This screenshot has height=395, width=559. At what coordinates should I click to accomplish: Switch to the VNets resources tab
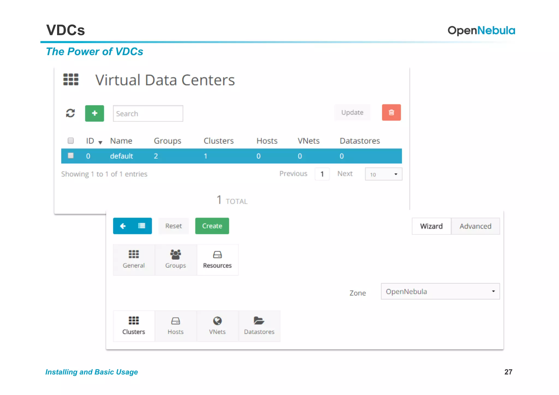pos(217,326)
